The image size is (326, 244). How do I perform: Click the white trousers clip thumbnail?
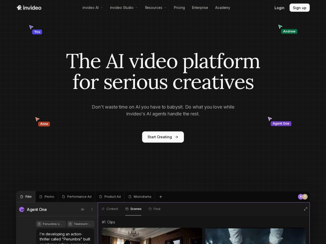[x=255, y=236]
